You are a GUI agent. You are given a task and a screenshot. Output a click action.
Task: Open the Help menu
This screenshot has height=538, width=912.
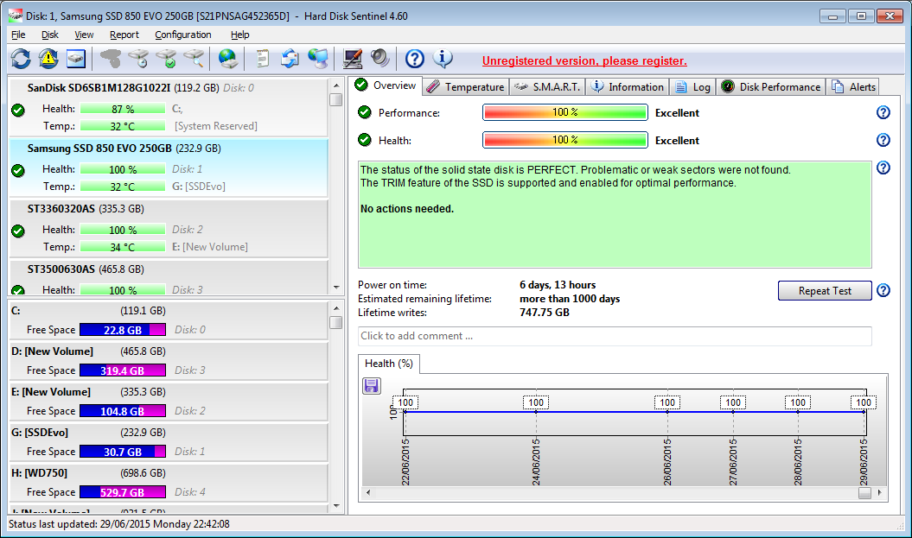click(x=239, y=35)
